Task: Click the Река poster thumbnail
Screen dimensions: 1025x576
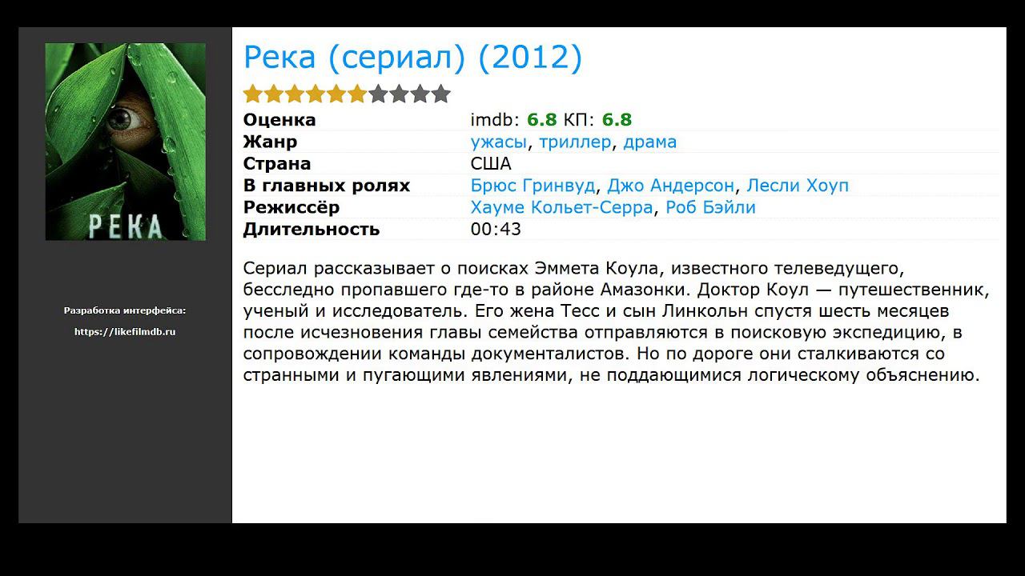Action: click(x=125, y=142)
